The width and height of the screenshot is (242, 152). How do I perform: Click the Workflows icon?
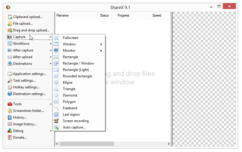10,44
